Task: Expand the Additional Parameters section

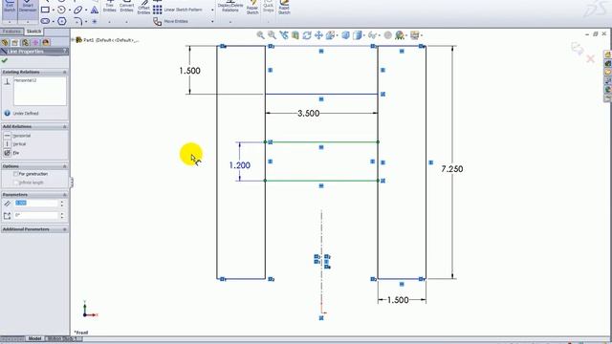Action: point(65,229)
